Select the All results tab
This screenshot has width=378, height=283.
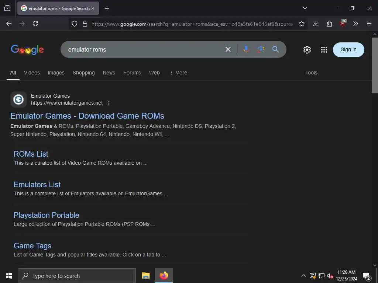[13, 73]
